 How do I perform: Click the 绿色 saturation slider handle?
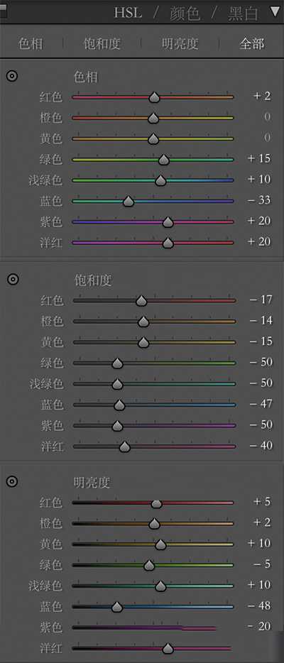click(x=117, y=363)
